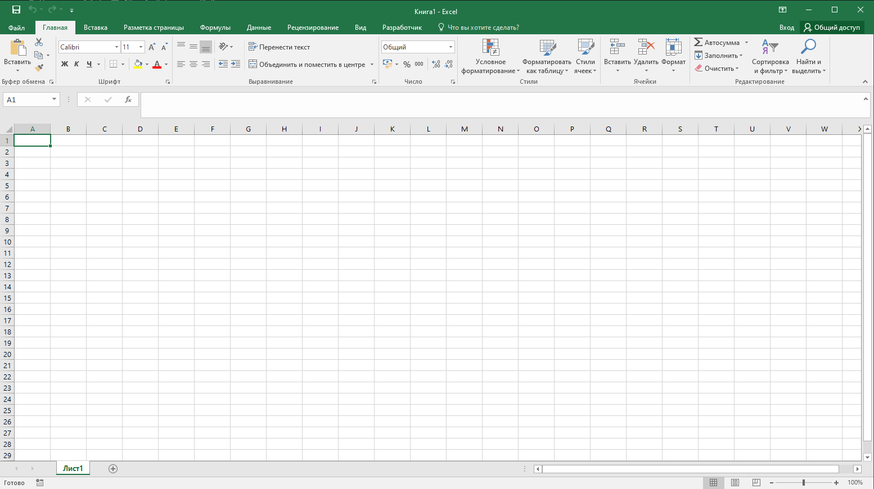Open the Формулы ribbon tab
Screen dimensions: 874x489
[x=215, y=28]
